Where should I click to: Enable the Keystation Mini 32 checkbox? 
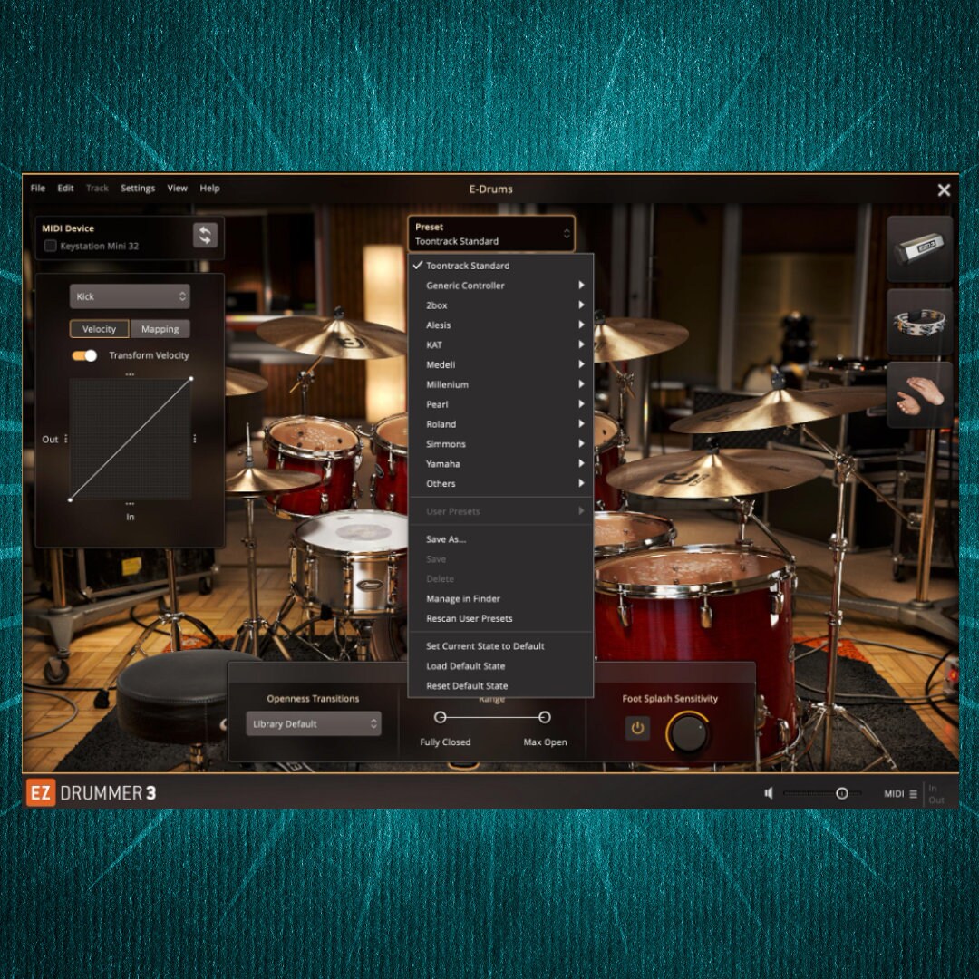51,246
